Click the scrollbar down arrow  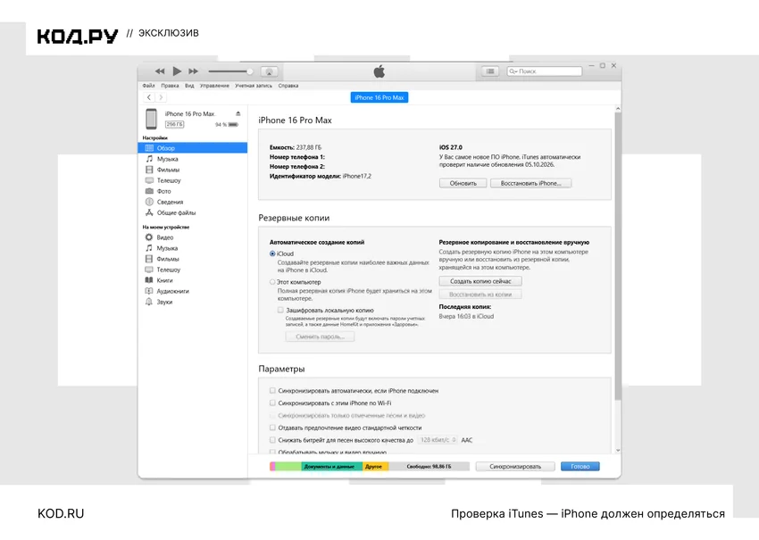point(618,451)
